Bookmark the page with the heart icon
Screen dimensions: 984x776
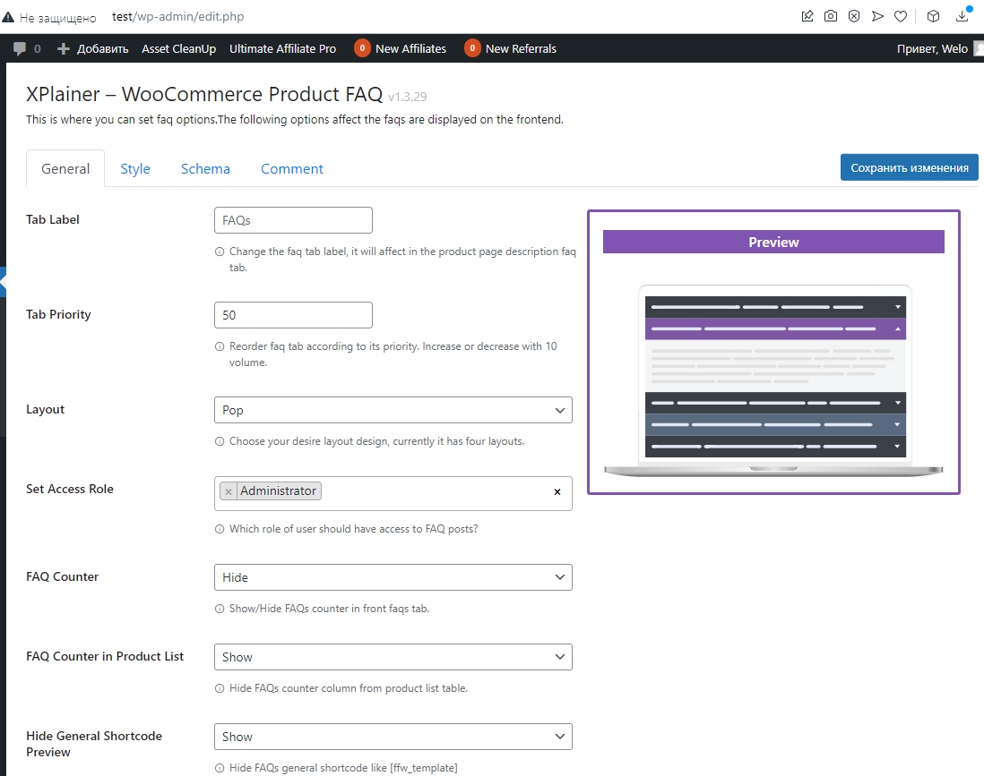point(901,16)
